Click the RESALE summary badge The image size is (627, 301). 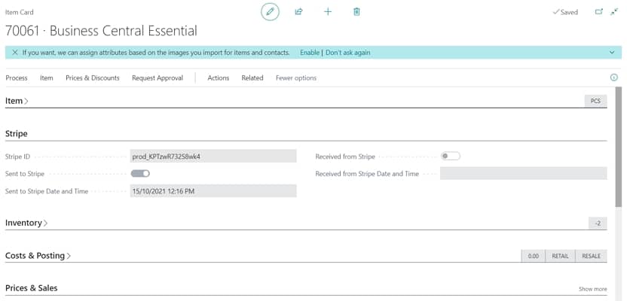coord(591,256)
